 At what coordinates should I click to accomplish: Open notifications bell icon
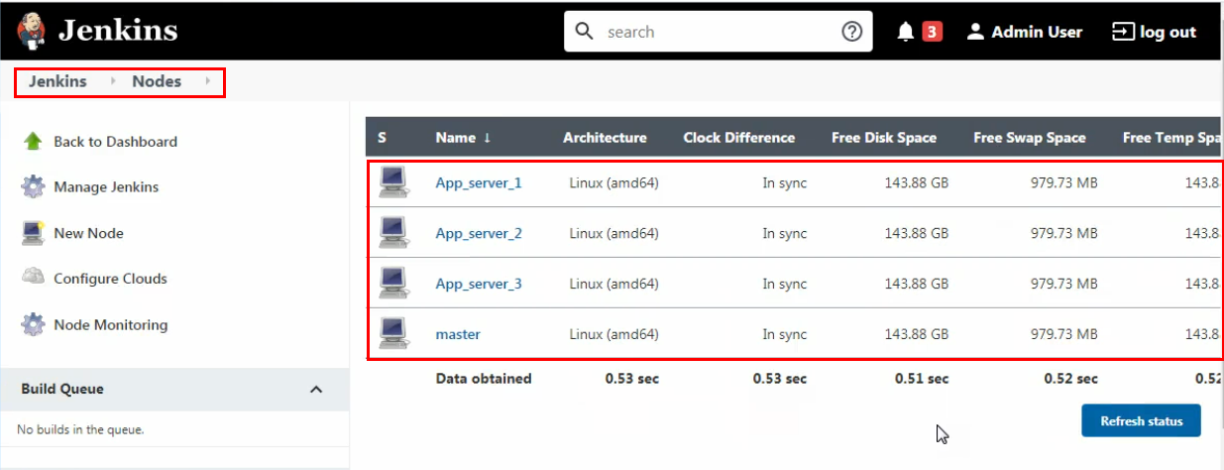click(x=905, y=32)
